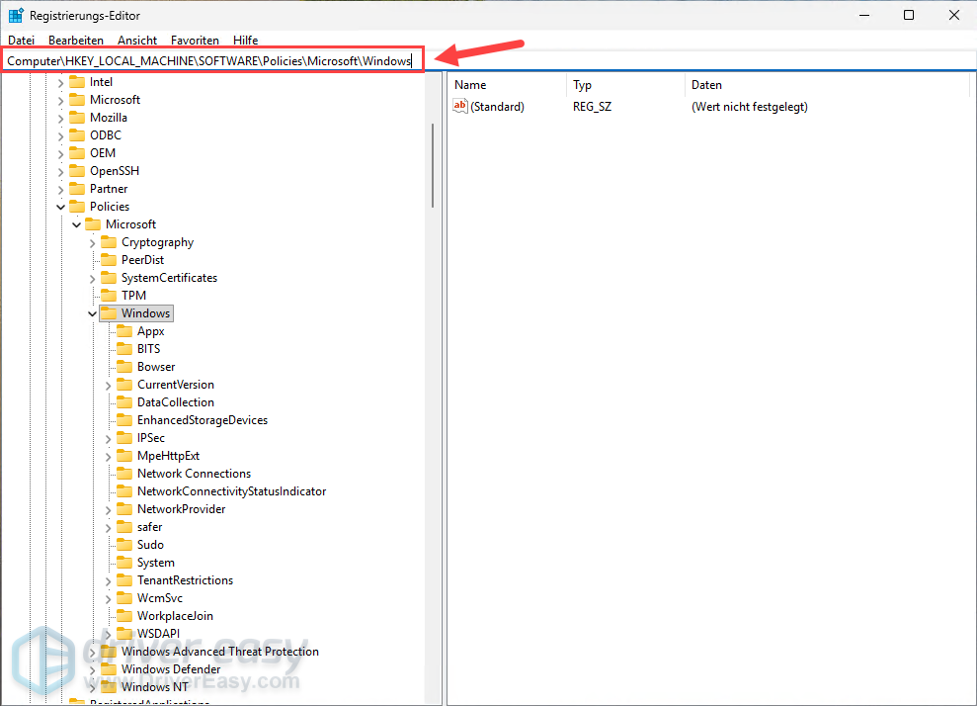Select the TPM folder icon
977x706 pixels.
[109, 295]
